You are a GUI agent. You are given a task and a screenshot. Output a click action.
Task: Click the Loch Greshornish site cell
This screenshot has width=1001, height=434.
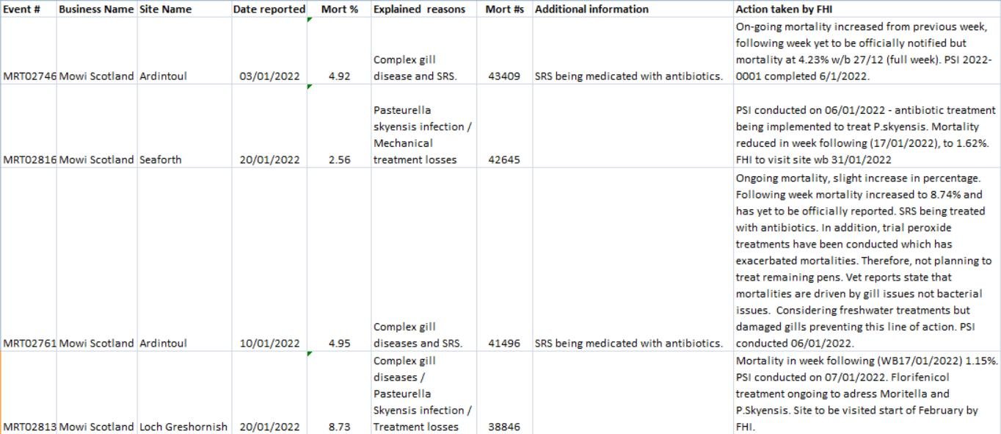[x=182, y=426]
